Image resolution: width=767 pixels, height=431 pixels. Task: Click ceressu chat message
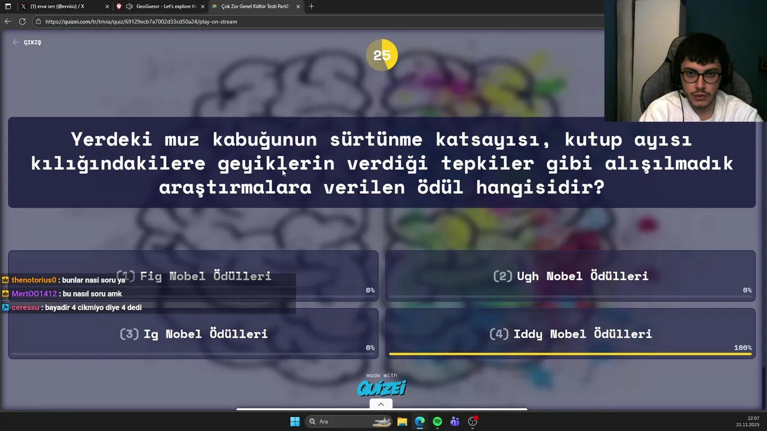72,308
